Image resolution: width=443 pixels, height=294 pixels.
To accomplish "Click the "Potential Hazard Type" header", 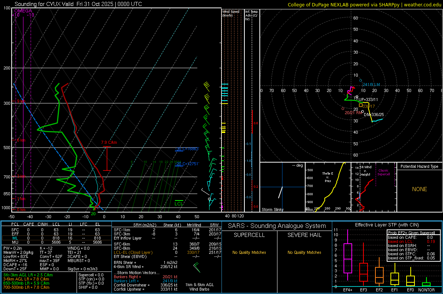I will [x=420, y=166].
